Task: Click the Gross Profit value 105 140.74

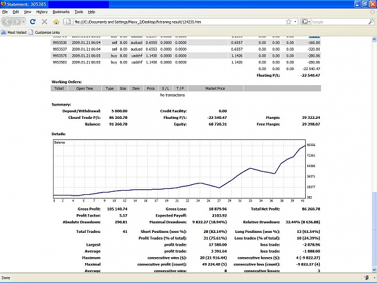Action: pyautogui.click(x=117, y=209)
